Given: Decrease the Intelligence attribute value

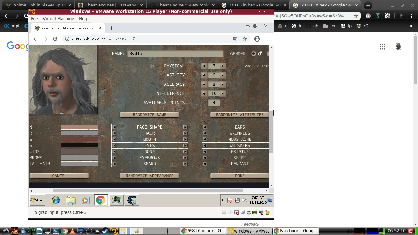Looking at the screenshot, I should tap(204, 93).
